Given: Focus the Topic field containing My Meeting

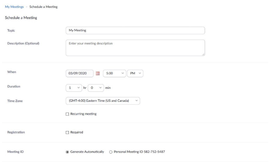Looking at the screenshot, I should [x=135, y=30].
